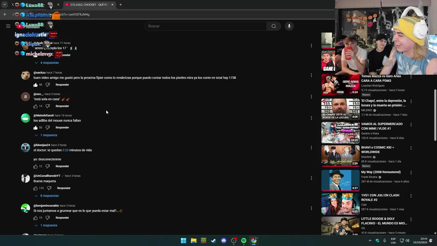The width and height of the screenshot is (437, 246).
Task: Like the 'Buena maqueta' comment
Action: click(36, 188)
